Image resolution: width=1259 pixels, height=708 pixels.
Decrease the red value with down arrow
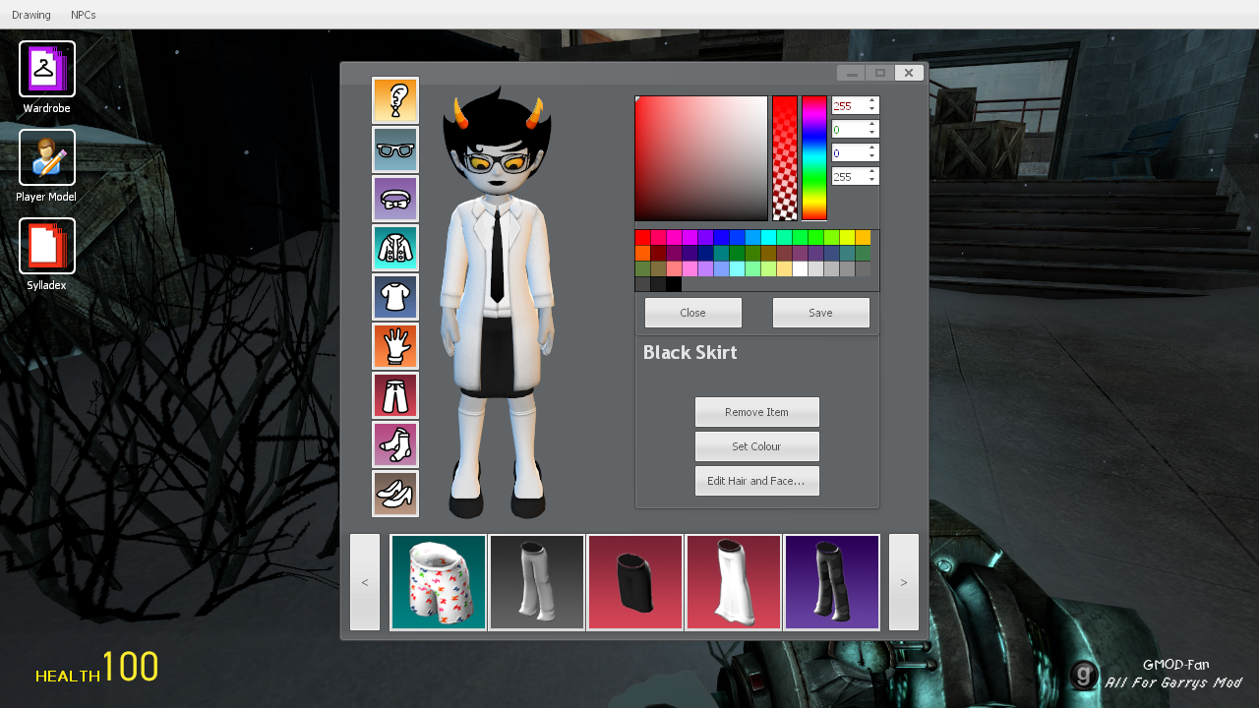tap(871, 109)
